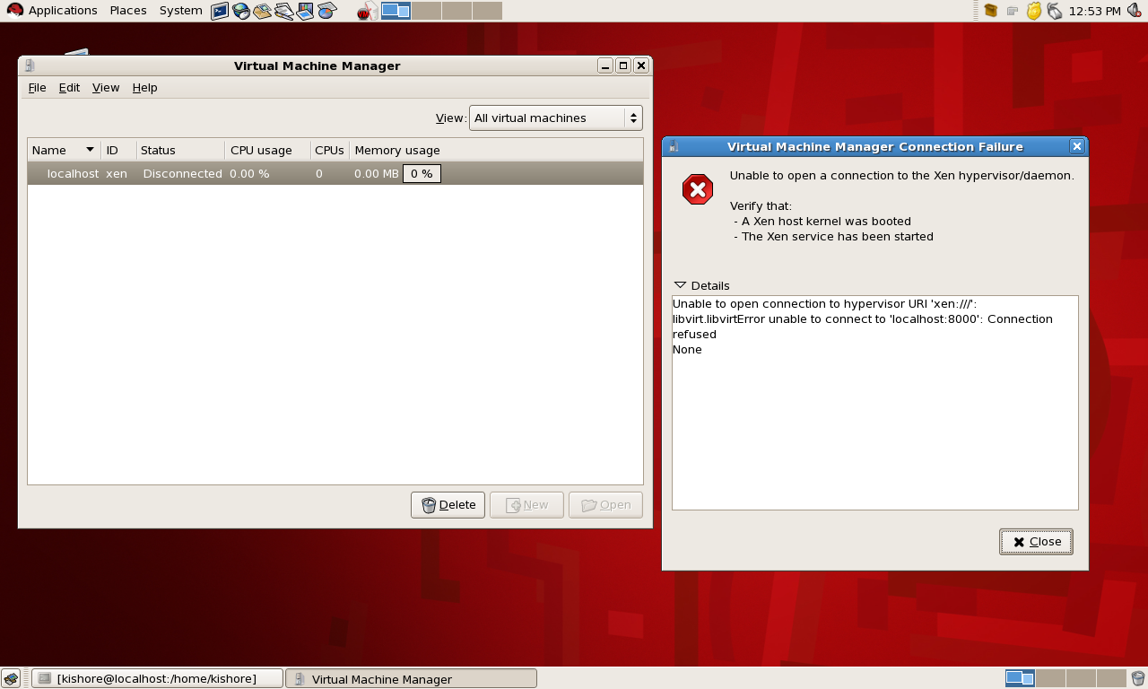The width and height of the screenshot is (1148, 689).
Task: Open the package updater box icon
Action: (x=991, y=11)
